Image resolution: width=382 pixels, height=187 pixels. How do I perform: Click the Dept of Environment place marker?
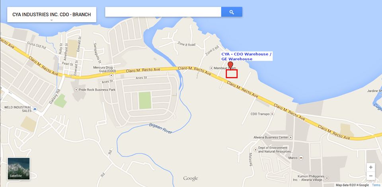pyautogui.click(x=255, y=150)
